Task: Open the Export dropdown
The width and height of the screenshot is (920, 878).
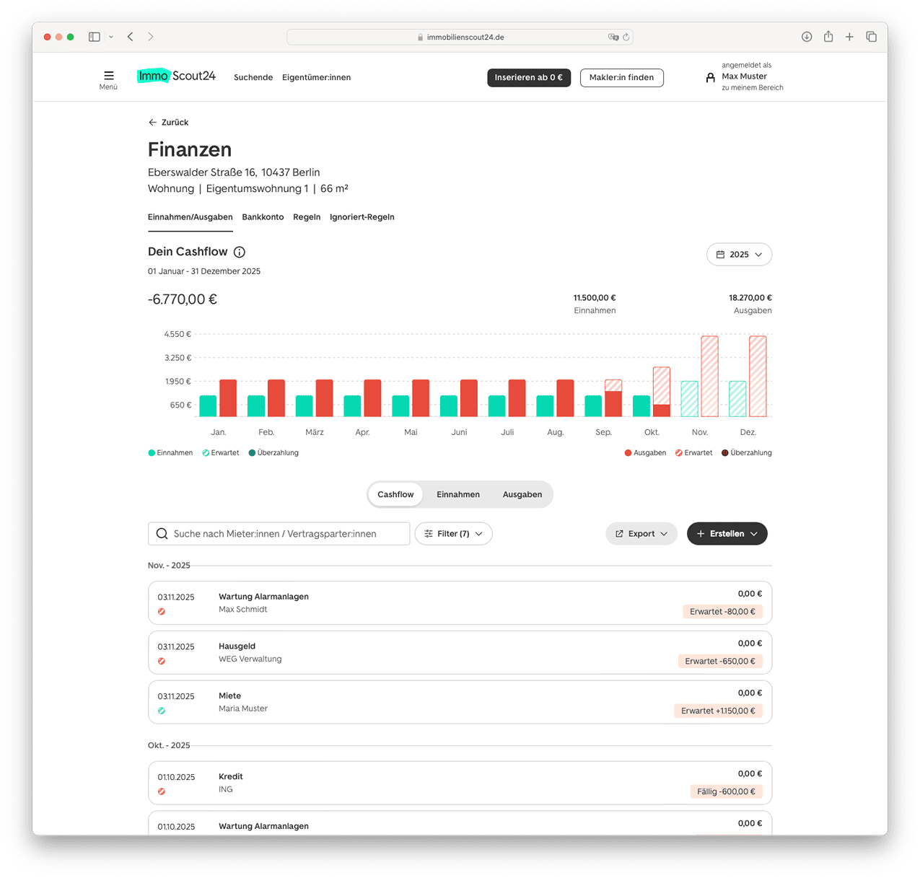Action: pos(641,534)
